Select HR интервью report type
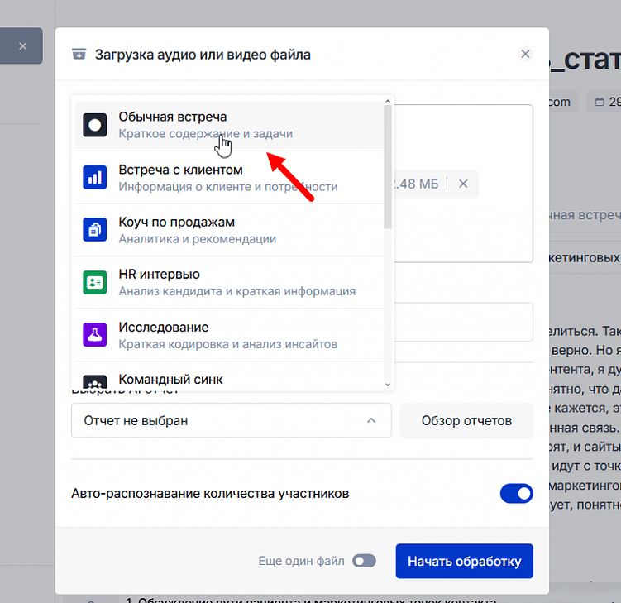Image resolution: width=621 pixels, height=603 pixels. [229, 283]
